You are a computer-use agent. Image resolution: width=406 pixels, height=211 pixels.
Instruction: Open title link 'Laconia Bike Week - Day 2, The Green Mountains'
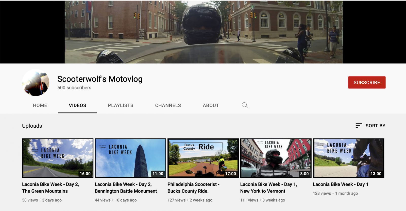pos(50,187)
